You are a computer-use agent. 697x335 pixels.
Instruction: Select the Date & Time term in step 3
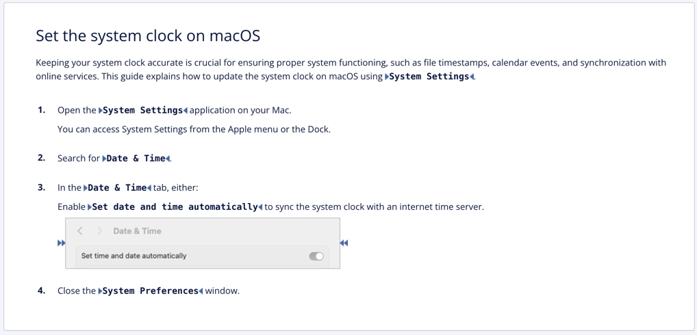[117, 188]
